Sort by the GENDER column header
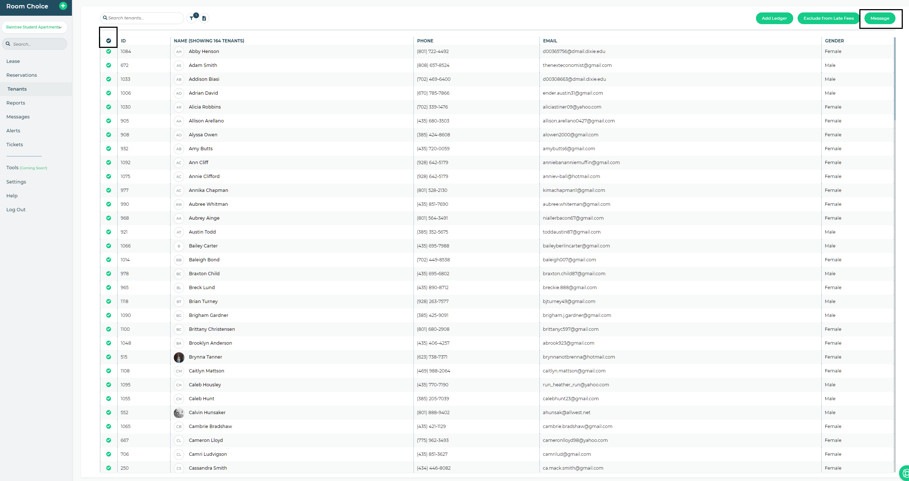The height and width of the screenshot is (481, 909). [834, 41]
